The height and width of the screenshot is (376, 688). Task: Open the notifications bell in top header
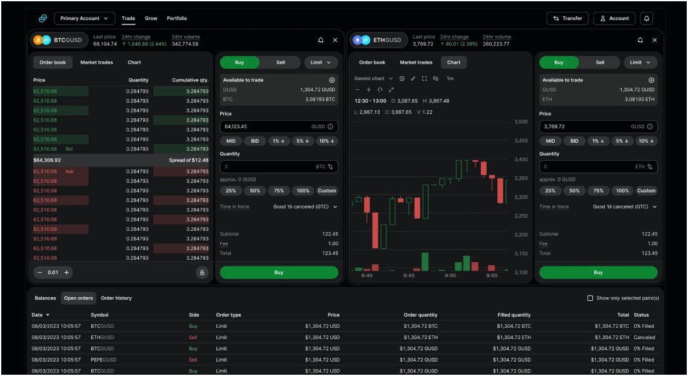click(646, 18)
